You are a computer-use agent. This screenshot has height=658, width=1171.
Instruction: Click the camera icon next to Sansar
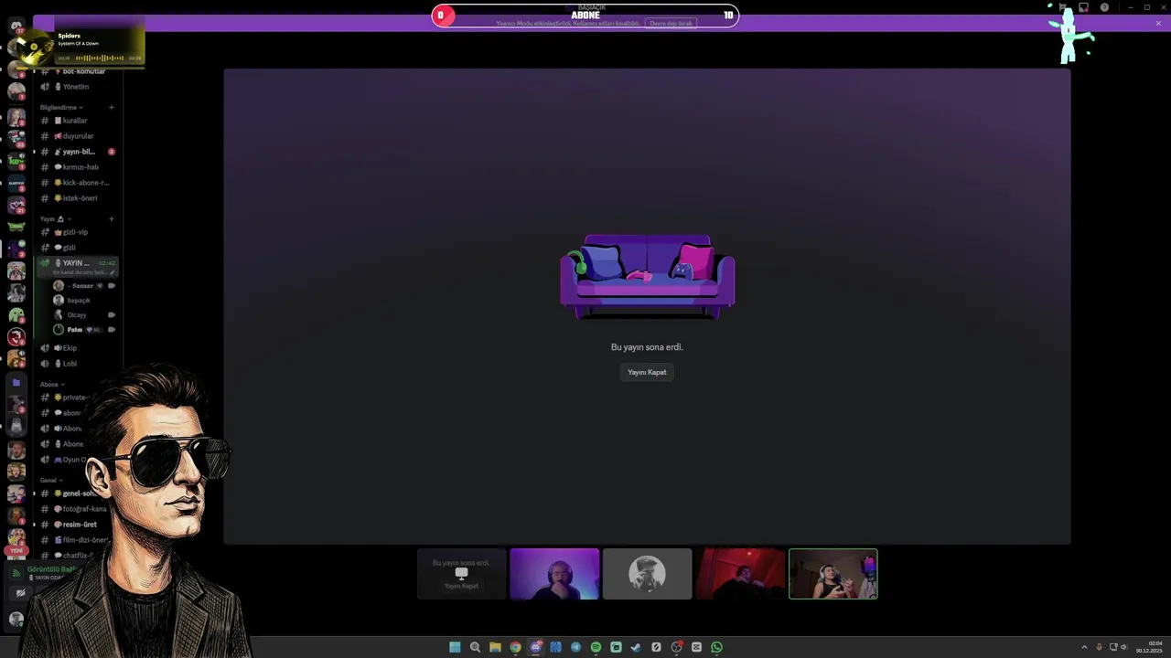[112, 286]
